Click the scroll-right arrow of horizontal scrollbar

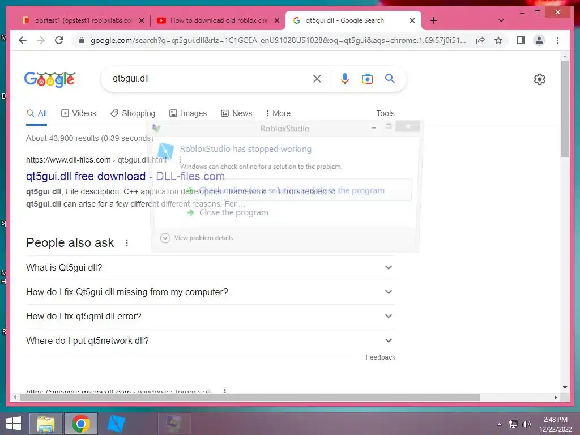click(x=555, y=397)
